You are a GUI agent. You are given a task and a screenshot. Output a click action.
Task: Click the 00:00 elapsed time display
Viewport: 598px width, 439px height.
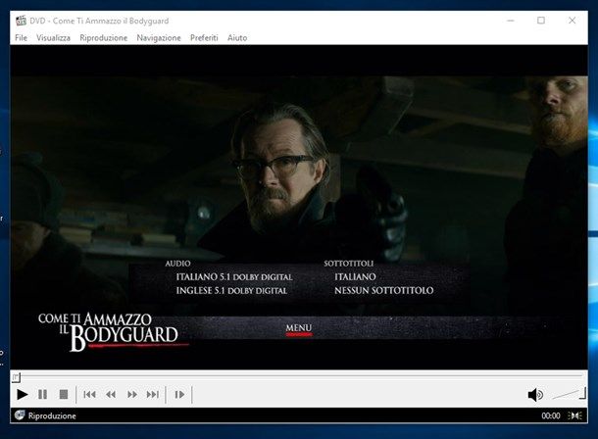point(551,415)
